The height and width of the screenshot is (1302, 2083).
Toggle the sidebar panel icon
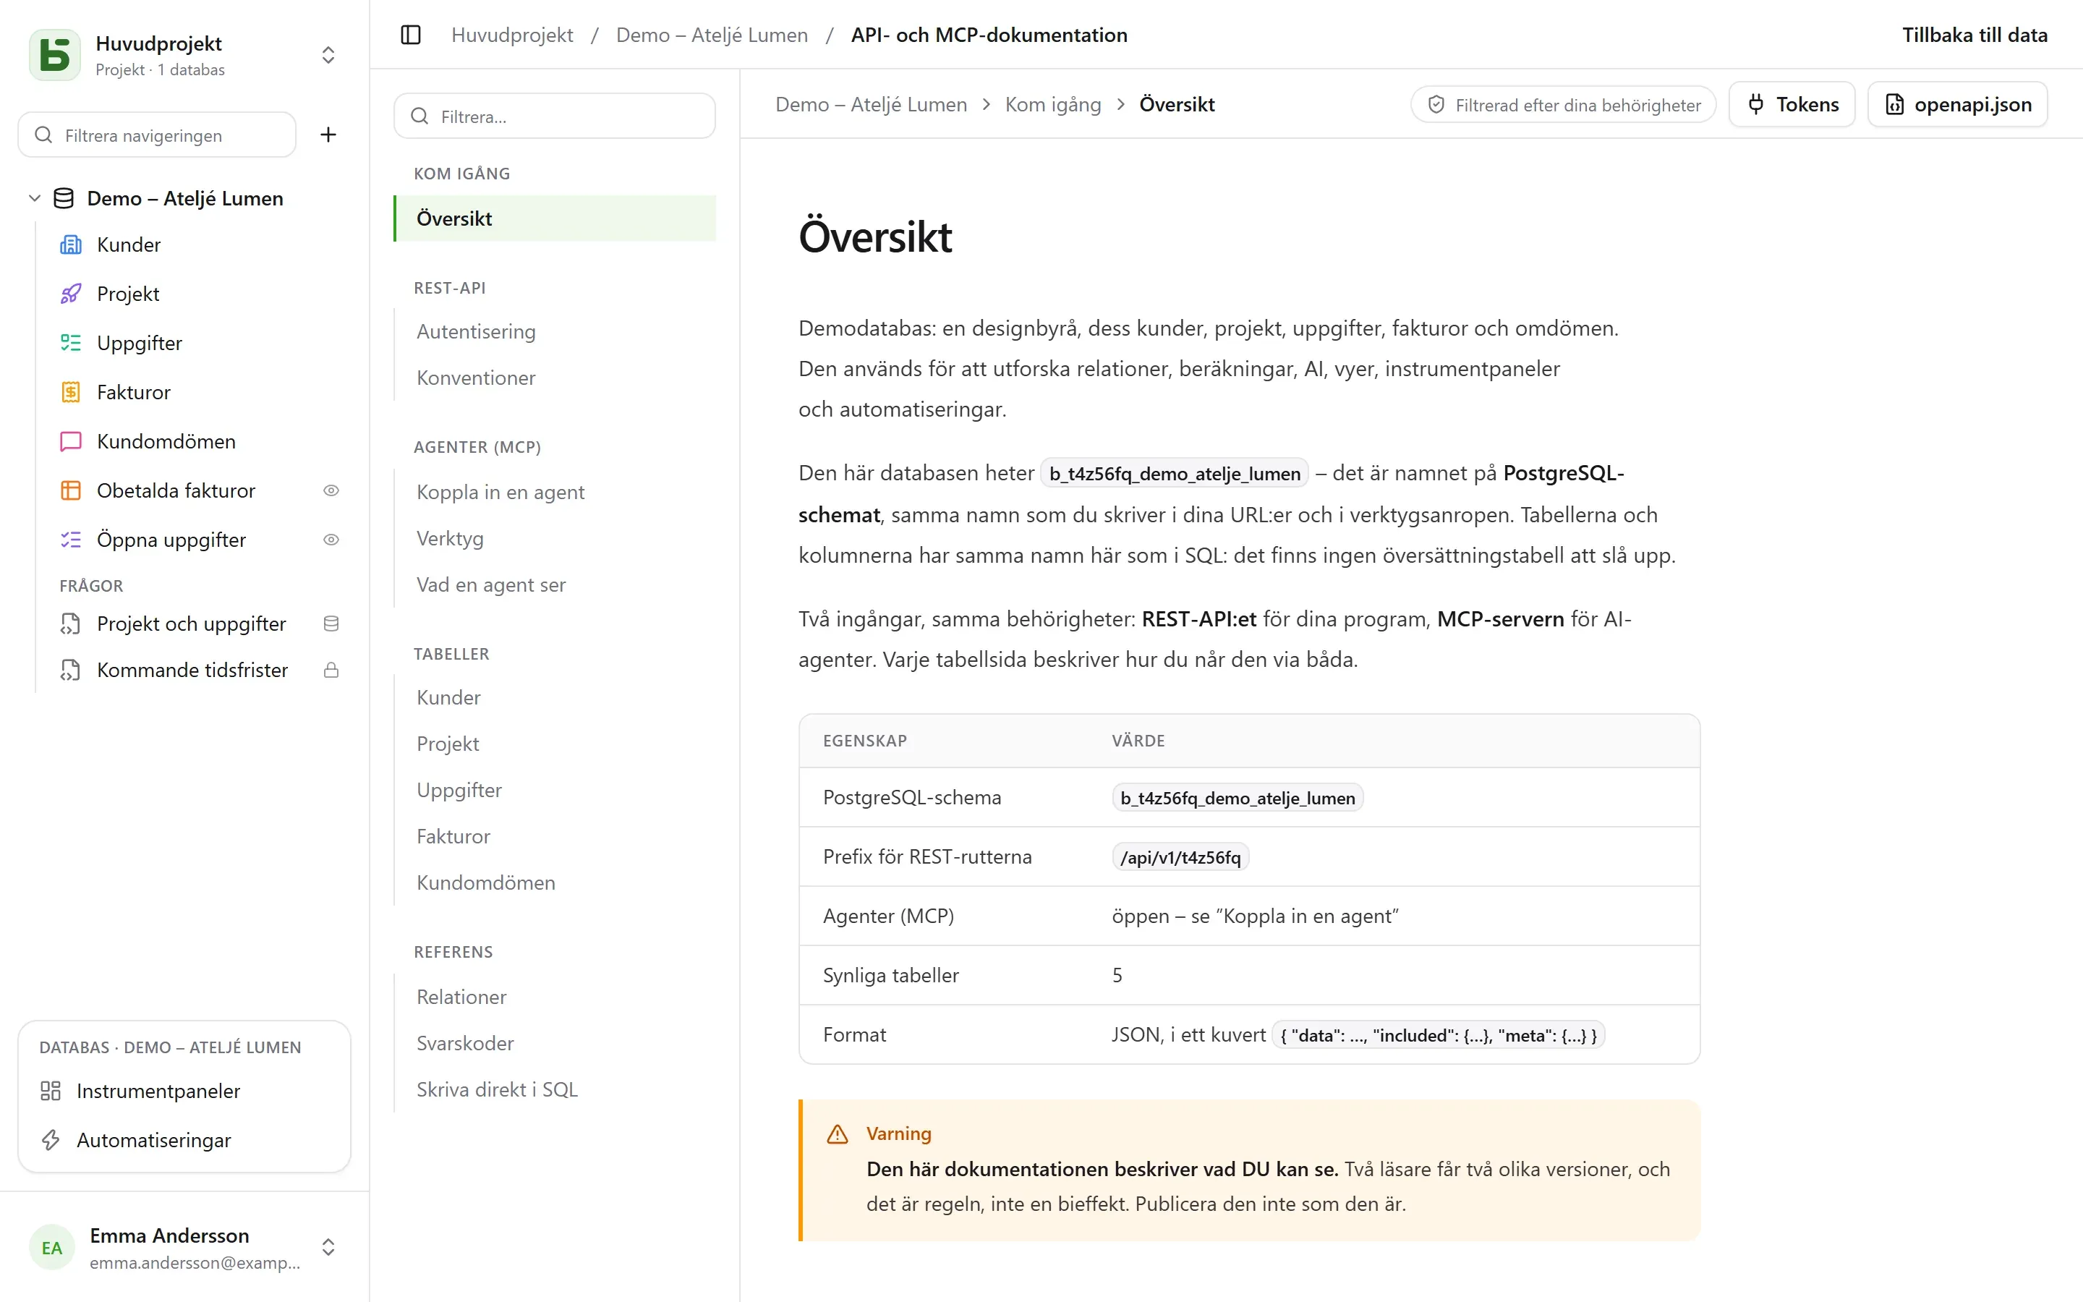click(411, 35)
